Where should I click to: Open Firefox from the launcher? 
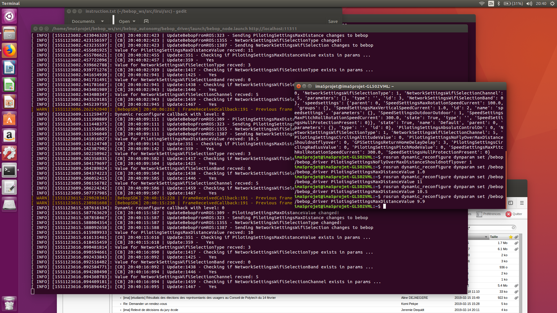(9, 51)
